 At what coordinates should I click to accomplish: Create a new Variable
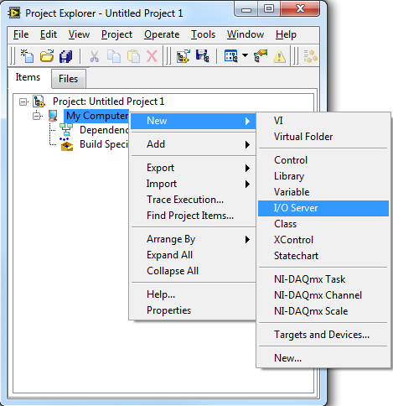[323, 192]
